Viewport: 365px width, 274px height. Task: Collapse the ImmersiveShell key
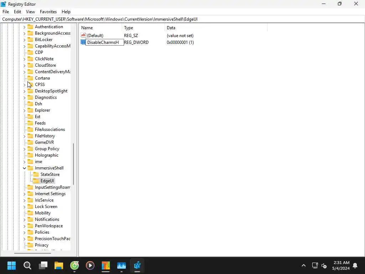click(x=25, y=168)
